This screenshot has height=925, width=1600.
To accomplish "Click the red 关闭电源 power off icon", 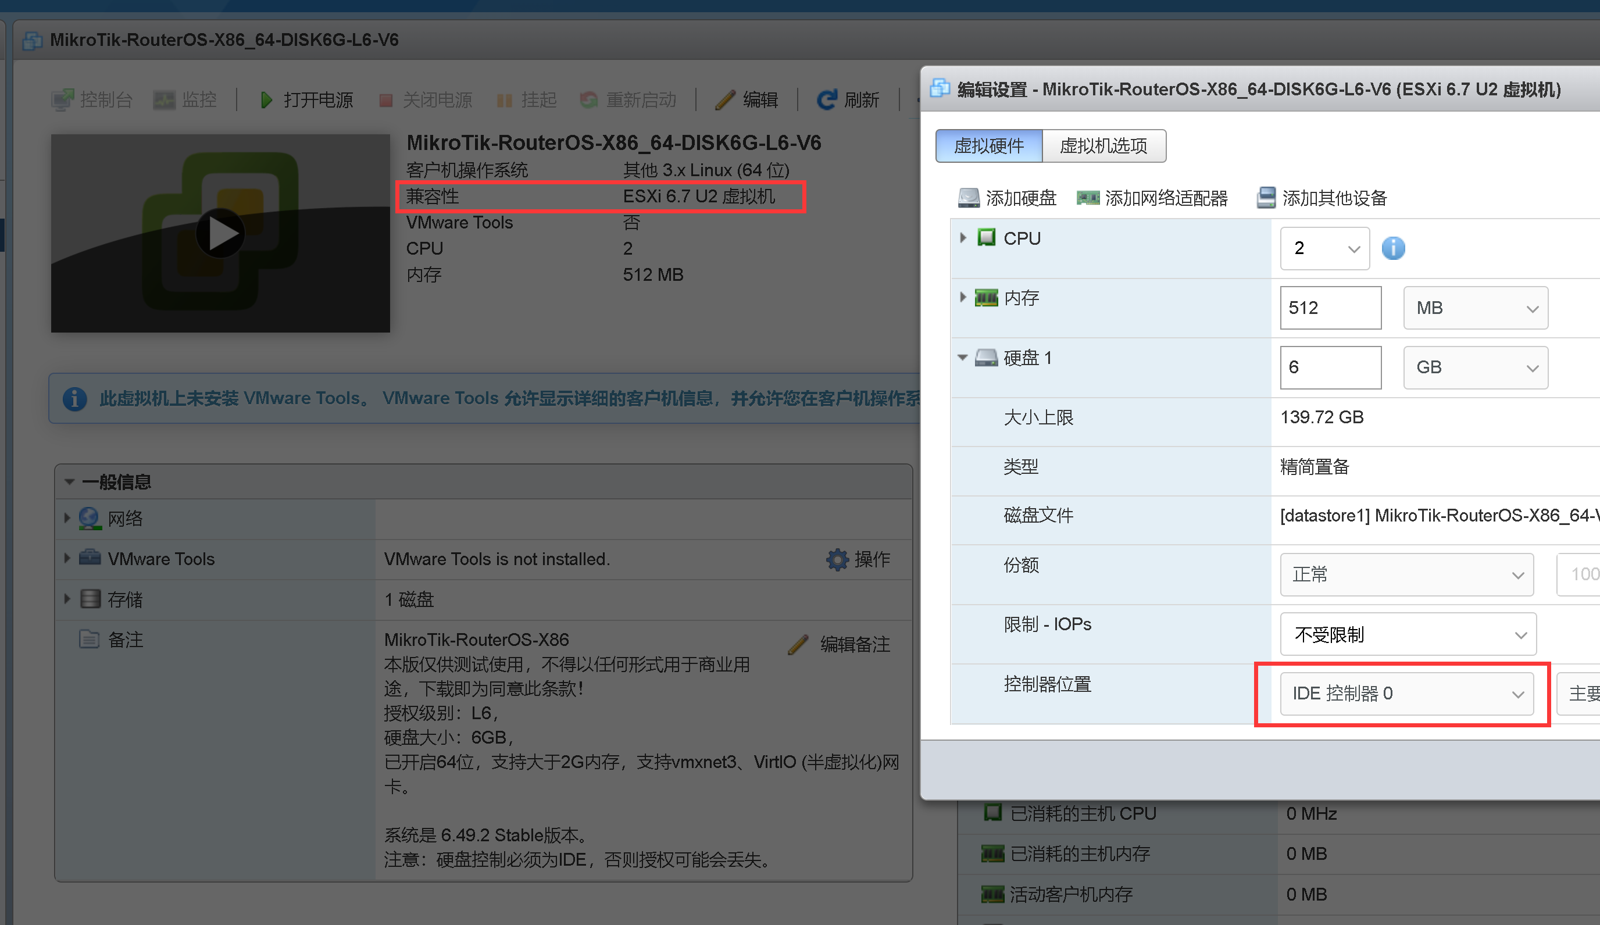I will [385, 101].
